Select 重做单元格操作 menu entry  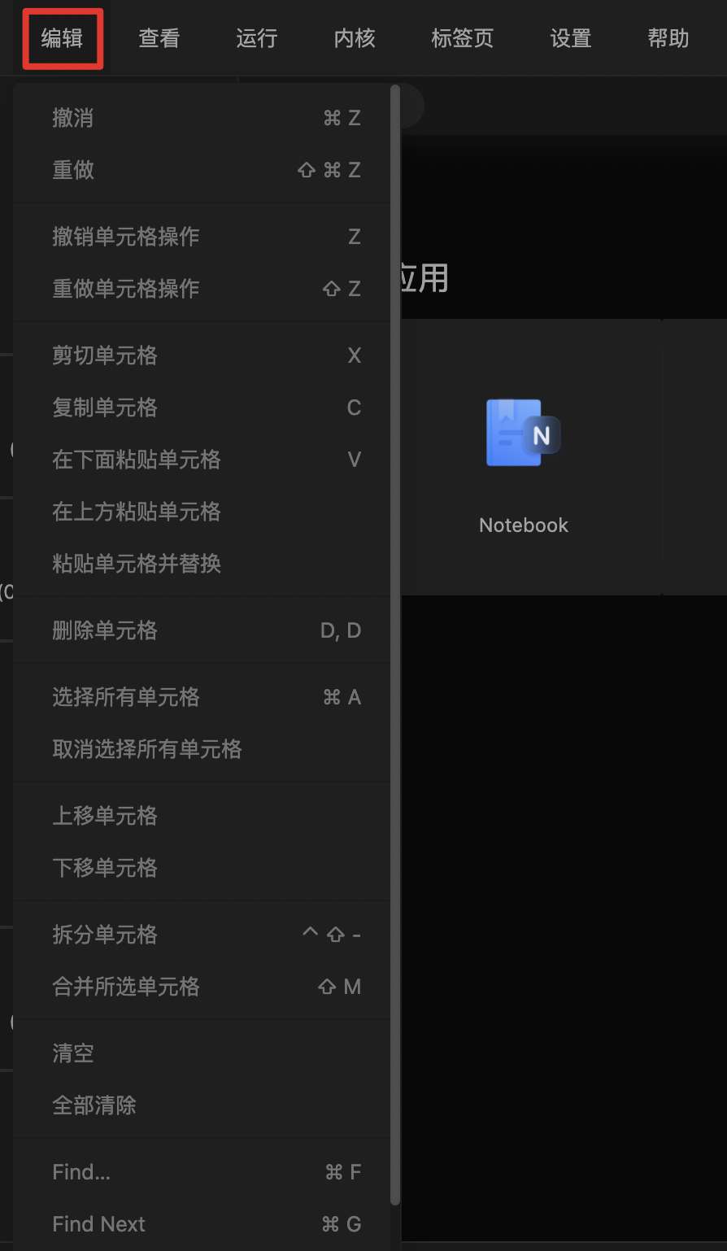(x=202, y=289)
